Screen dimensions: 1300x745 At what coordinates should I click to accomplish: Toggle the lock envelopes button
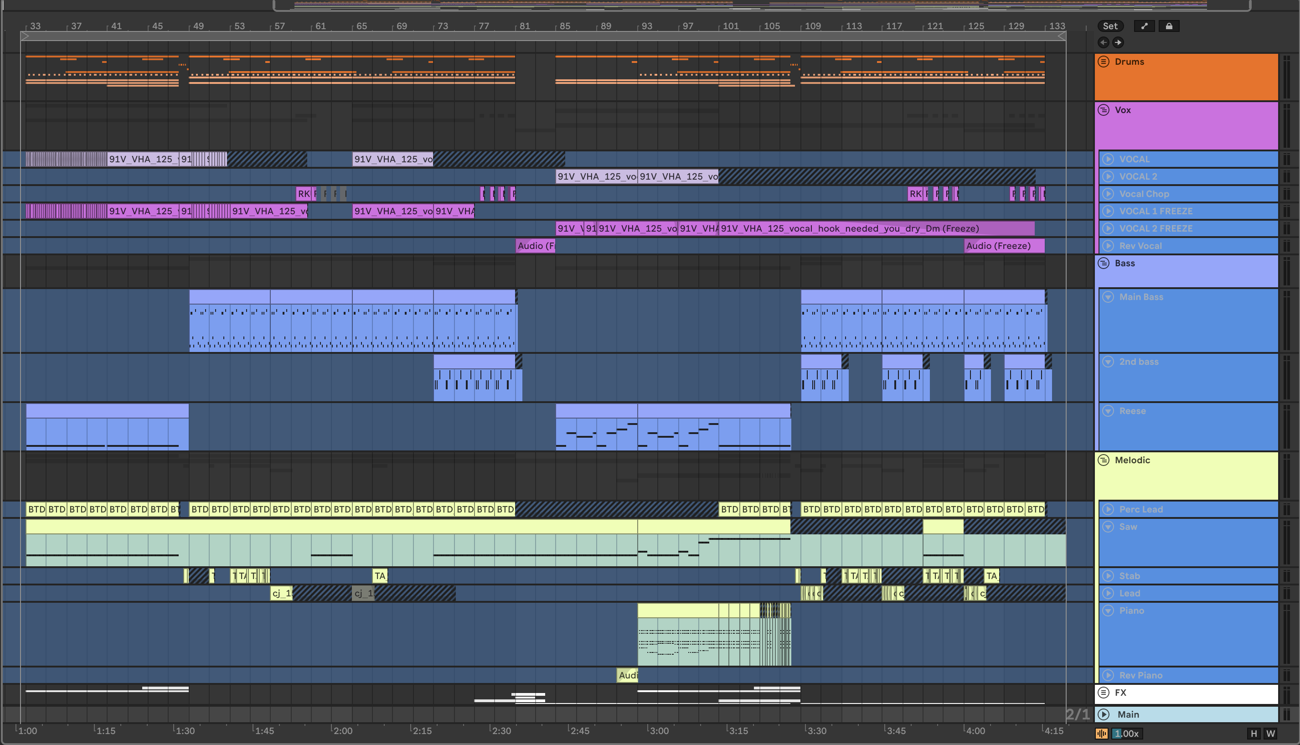[x=1169, y=26]
